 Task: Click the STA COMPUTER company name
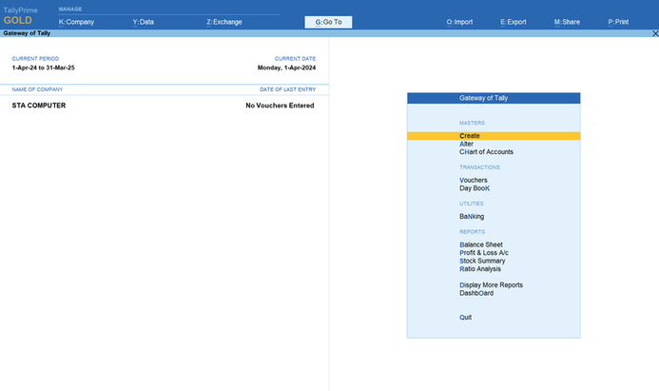point(39,106)
